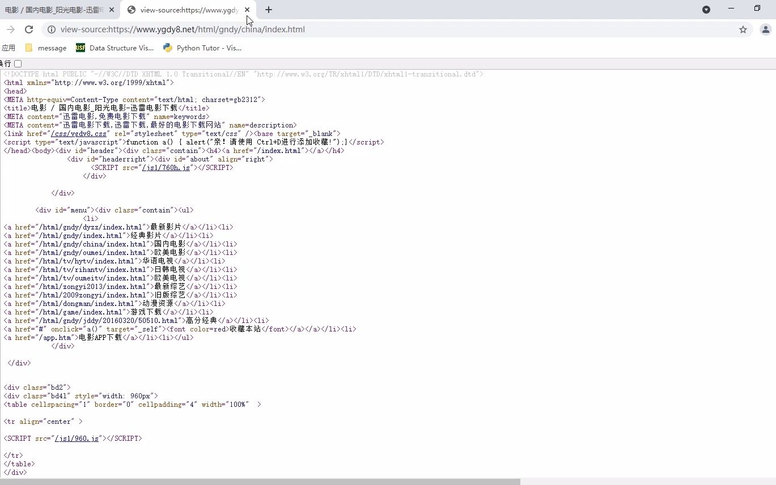Select the view-source:https://www.ygdy tab
This screenshot has height=485, width=776.
pos(189,10)
